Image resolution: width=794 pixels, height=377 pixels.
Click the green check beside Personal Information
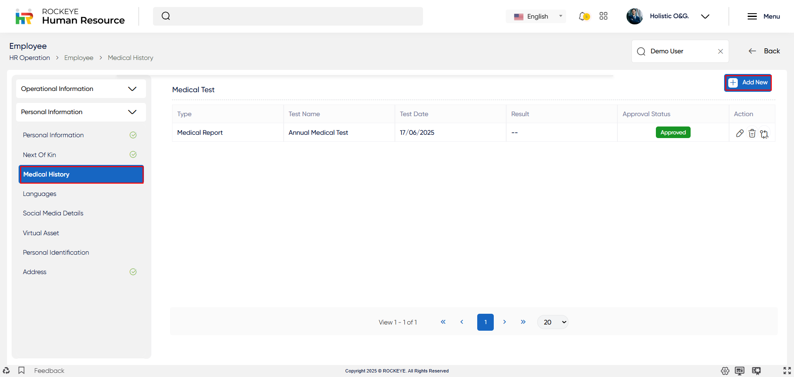133,135
